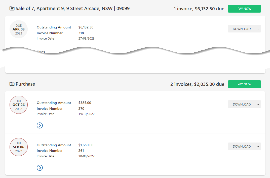Download invoice number 261
Image resolution: width=270 pixels, height=178 pixels.
coord(242,146)
